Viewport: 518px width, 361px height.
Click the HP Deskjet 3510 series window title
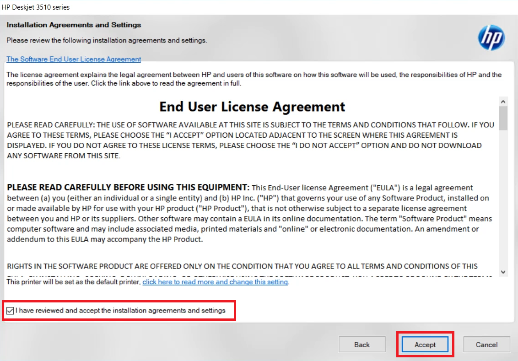(35, 7)
